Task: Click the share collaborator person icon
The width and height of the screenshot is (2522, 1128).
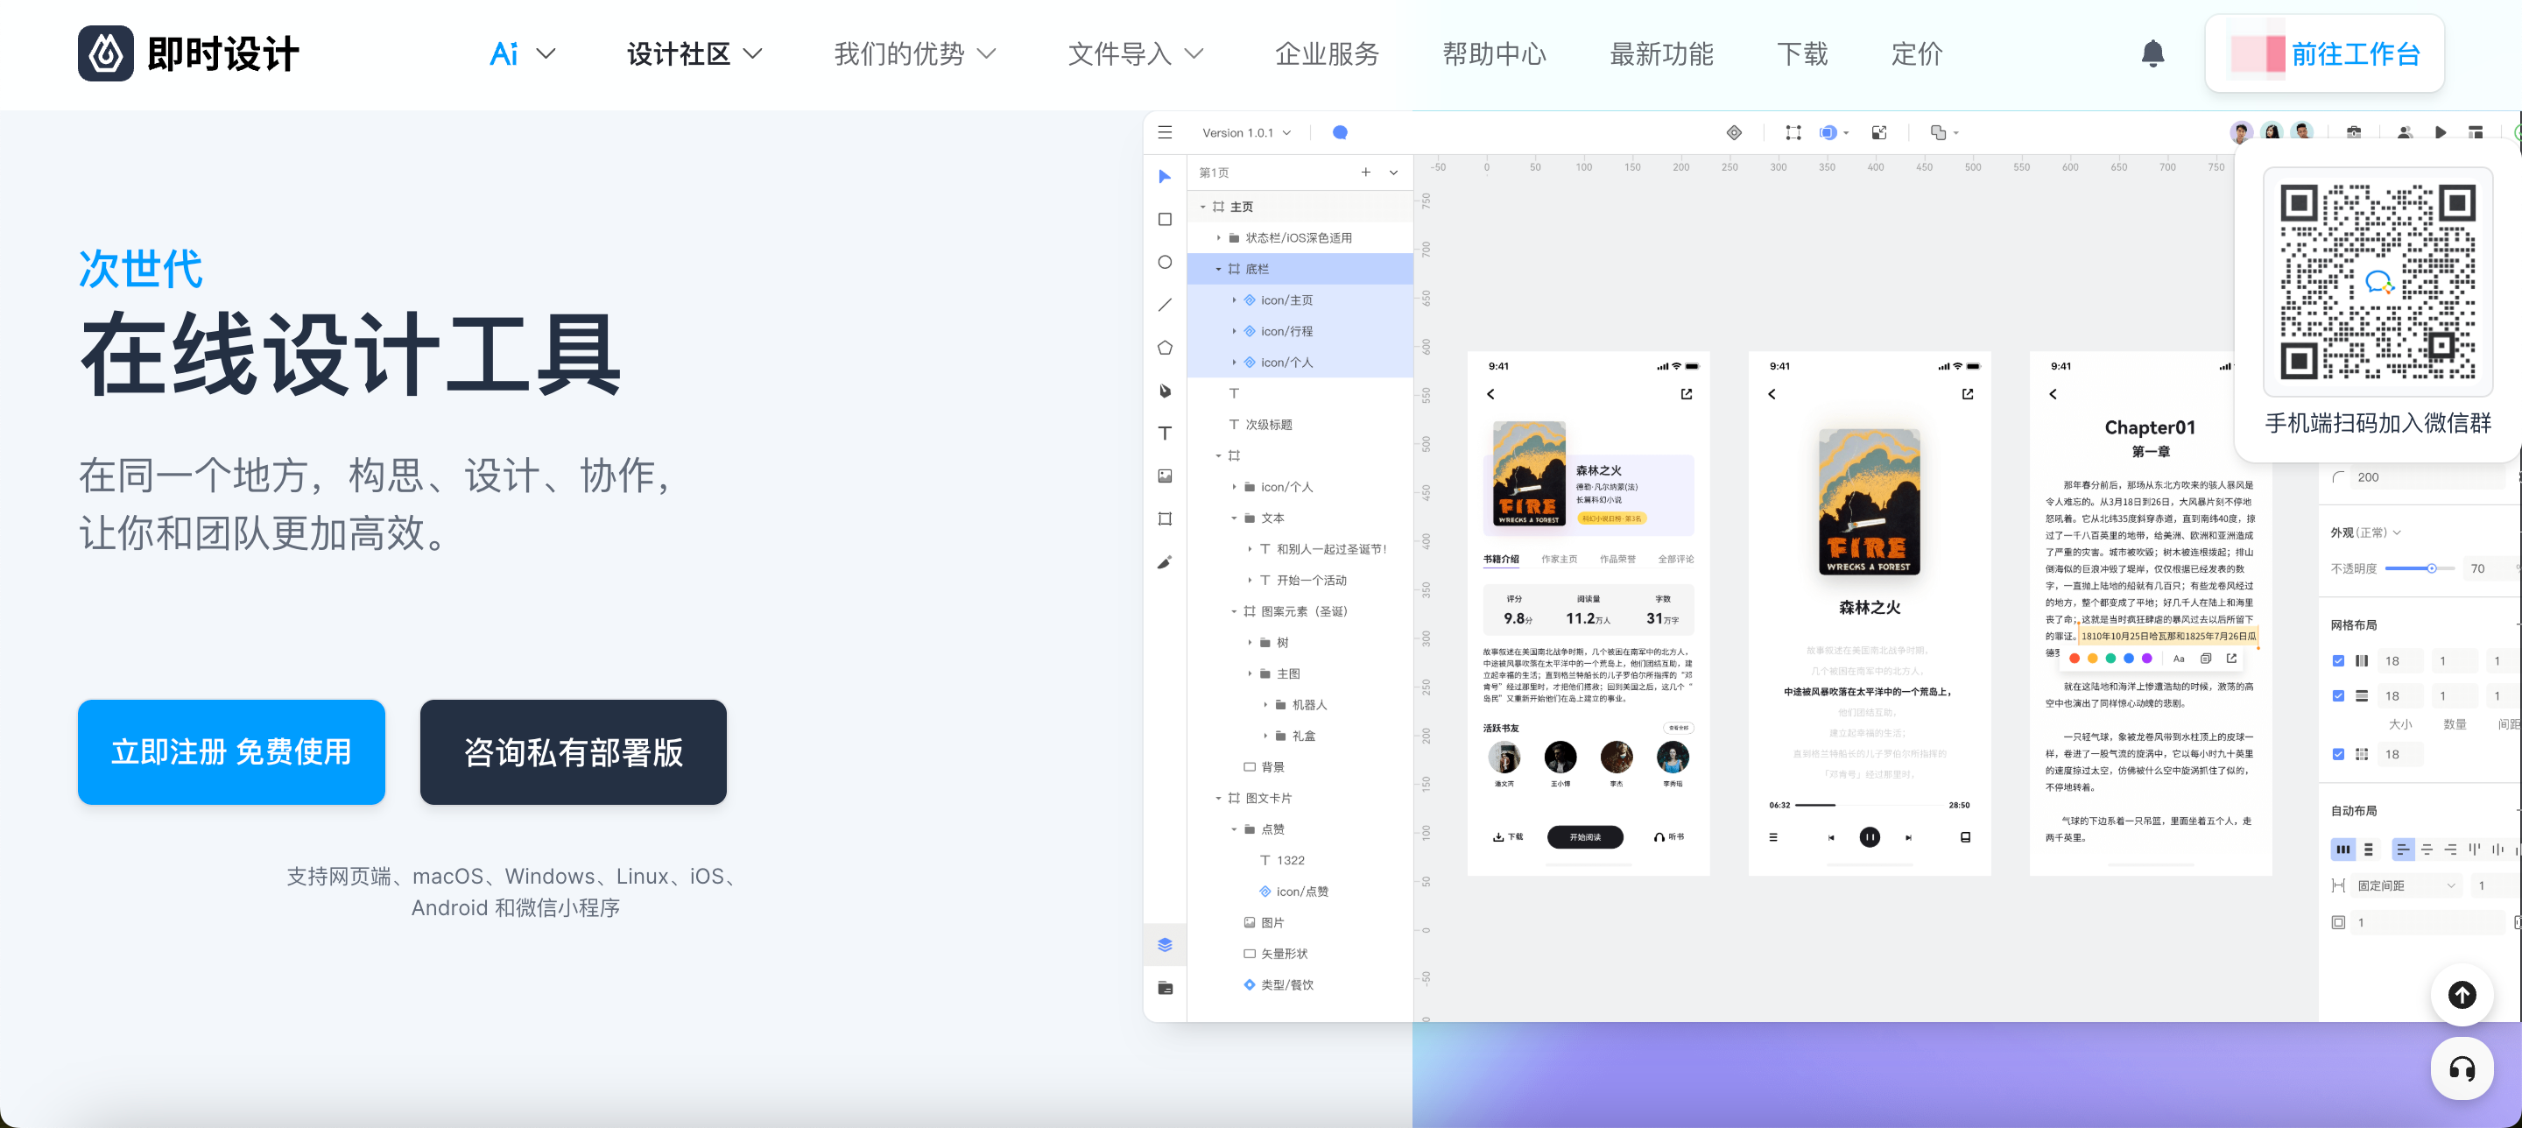Action: coord(2405,132)
